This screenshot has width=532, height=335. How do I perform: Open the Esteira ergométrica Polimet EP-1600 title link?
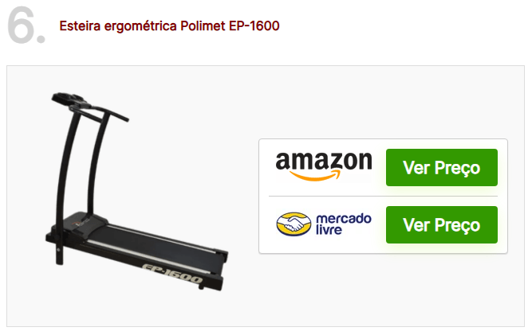(x=169, y=26)
